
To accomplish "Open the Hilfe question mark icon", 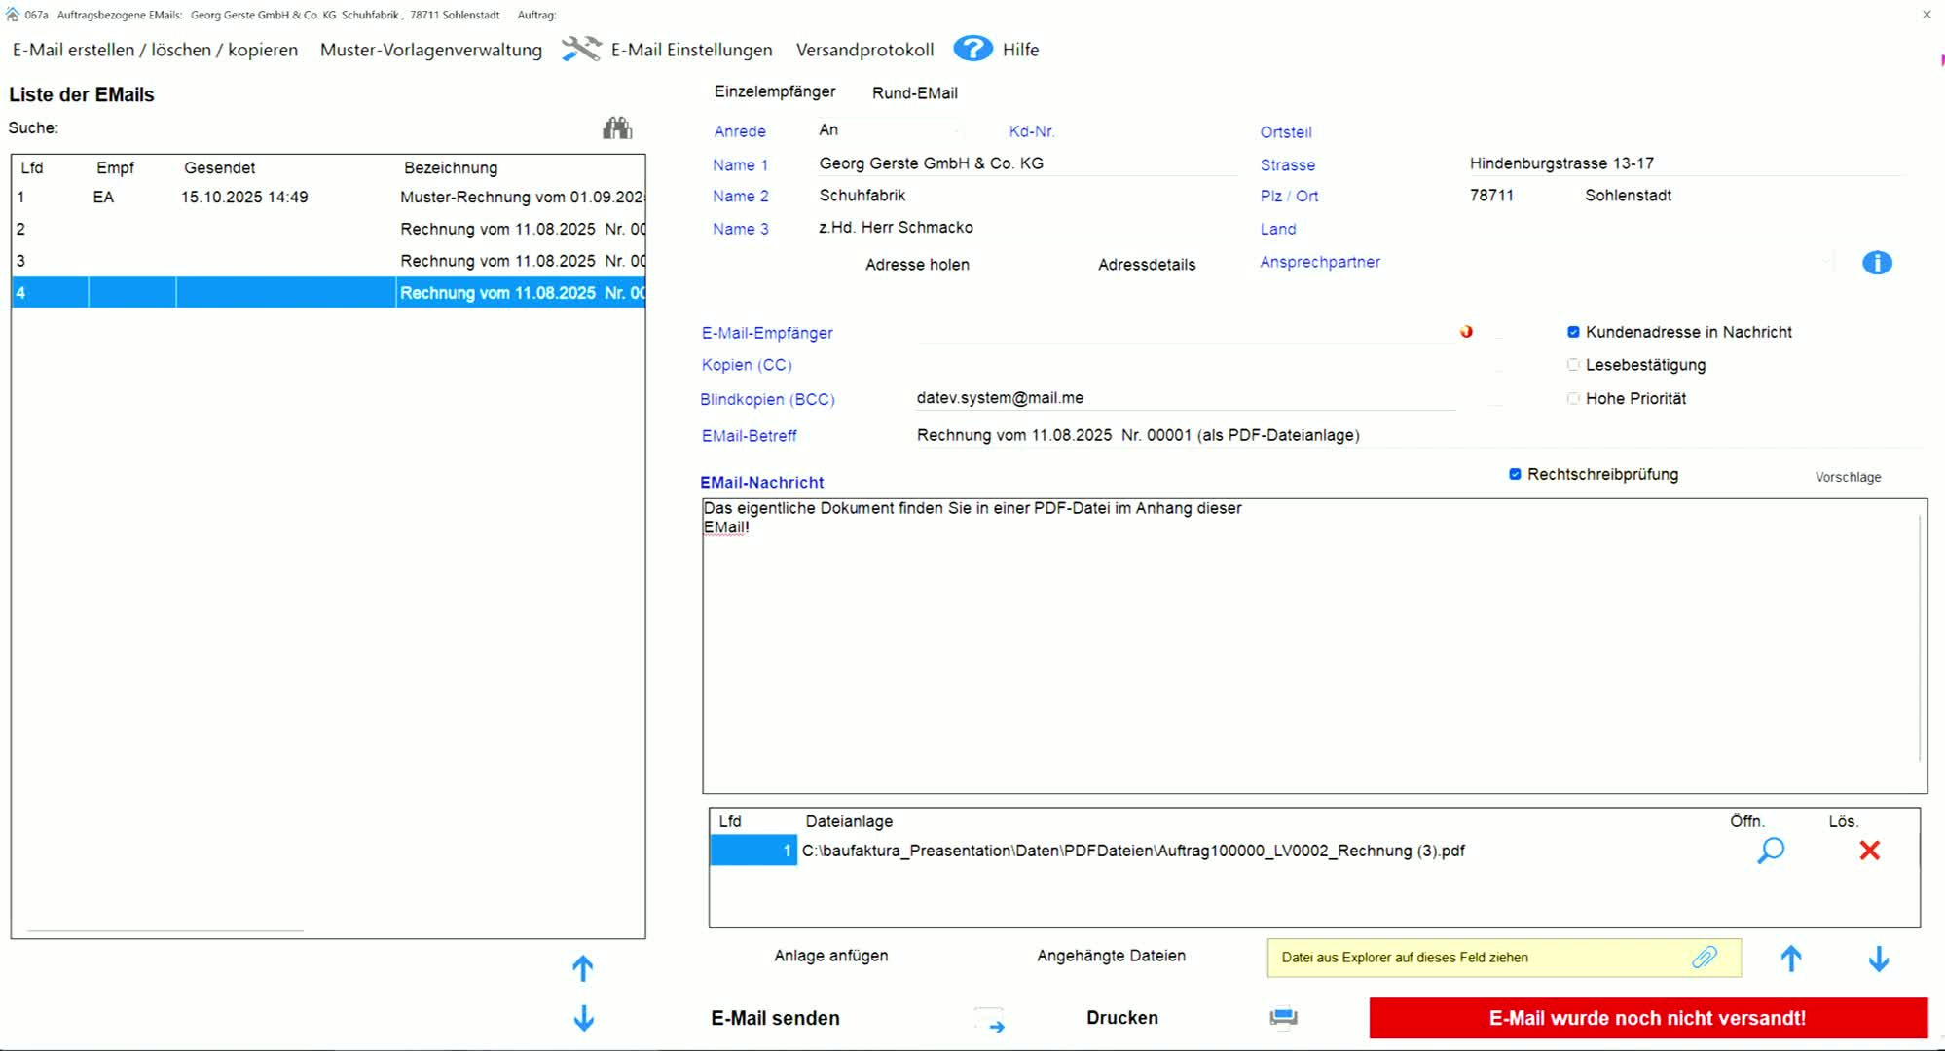I will 972,49.
